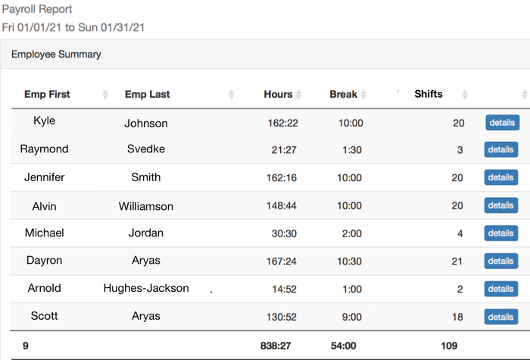
Task: Click sort arrows beside Hours header
Action: tap(299, 94)
